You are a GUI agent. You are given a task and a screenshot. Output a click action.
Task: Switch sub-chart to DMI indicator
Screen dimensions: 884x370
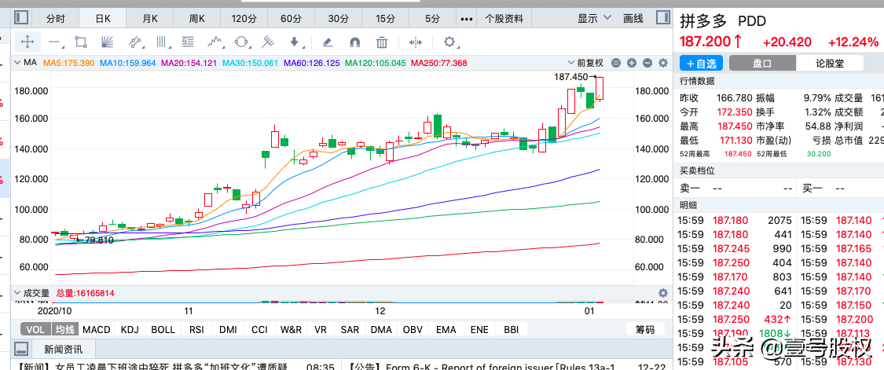click(x=228, y=329)
